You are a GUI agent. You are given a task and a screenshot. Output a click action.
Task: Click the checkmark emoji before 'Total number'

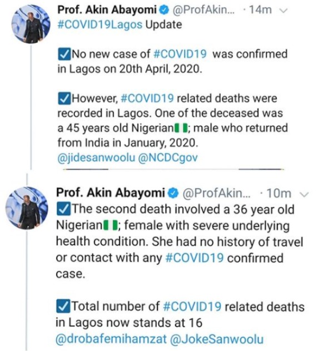[x=63, y=306]
